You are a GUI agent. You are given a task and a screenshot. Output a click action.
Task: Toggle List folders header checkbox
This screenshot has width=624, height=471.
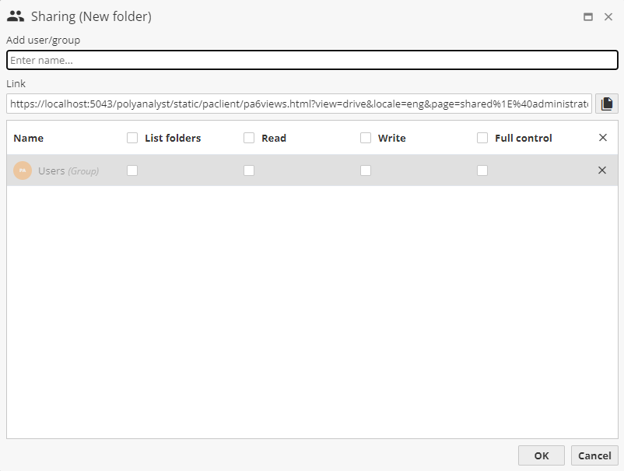[x=132, y=138]
